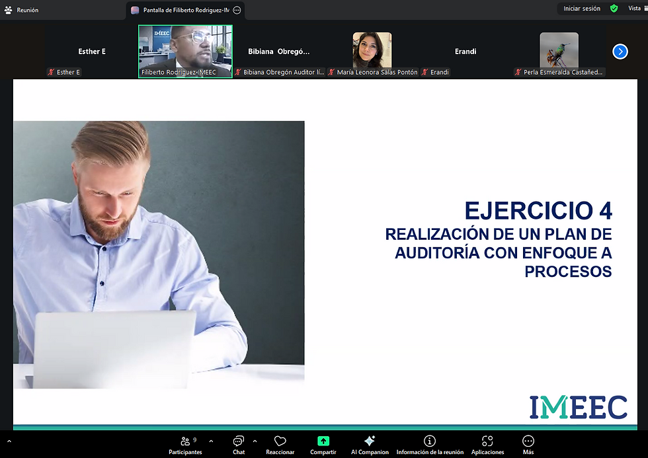
Task: Open the Chat panel
Action: click(239, 445)
